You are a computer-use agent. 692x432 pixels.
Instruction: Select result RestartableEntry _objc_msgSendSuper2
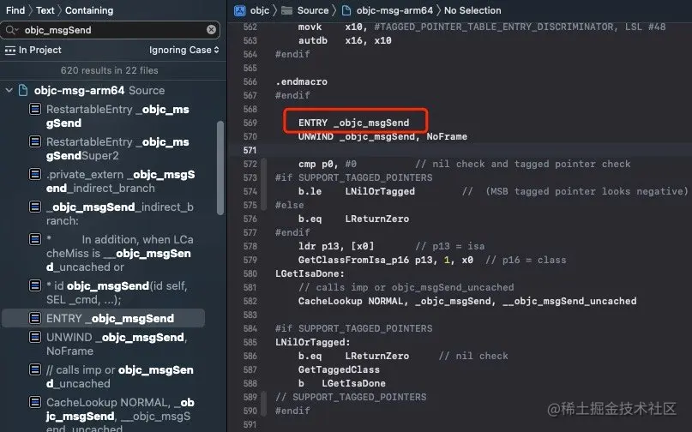coord(117,148)
